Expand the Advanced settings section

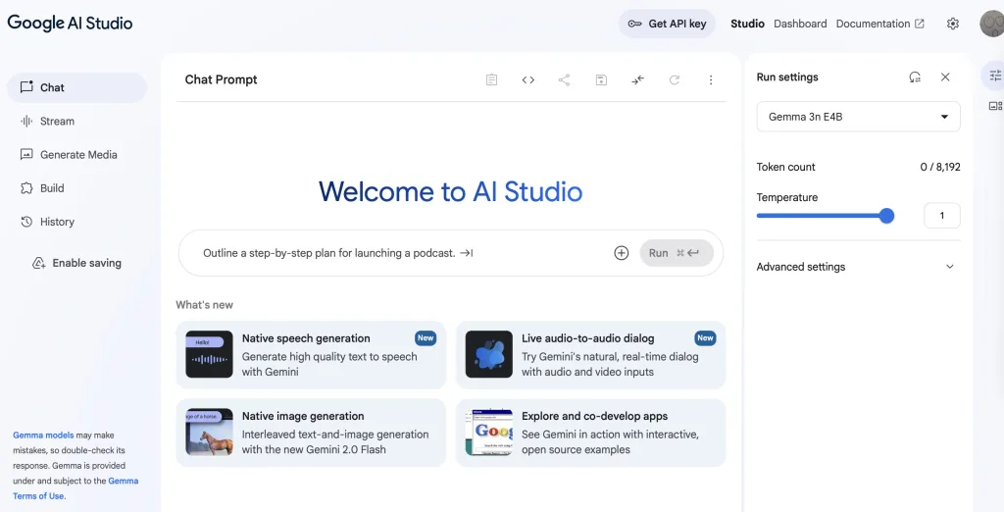858,267
